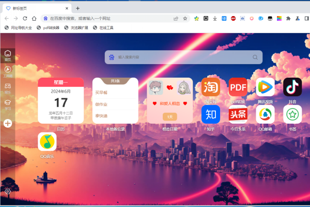310x207 pixels.
Task: Launch the QQ Music shortcut
Action: 47,142
